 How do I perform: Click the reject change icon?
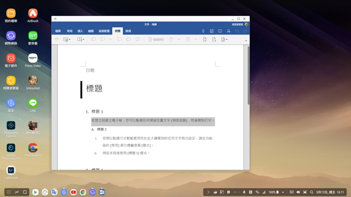pyautogui.click(x=188, y=39)
